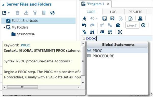Open find and replace binoculars icon

coord(92,32)
